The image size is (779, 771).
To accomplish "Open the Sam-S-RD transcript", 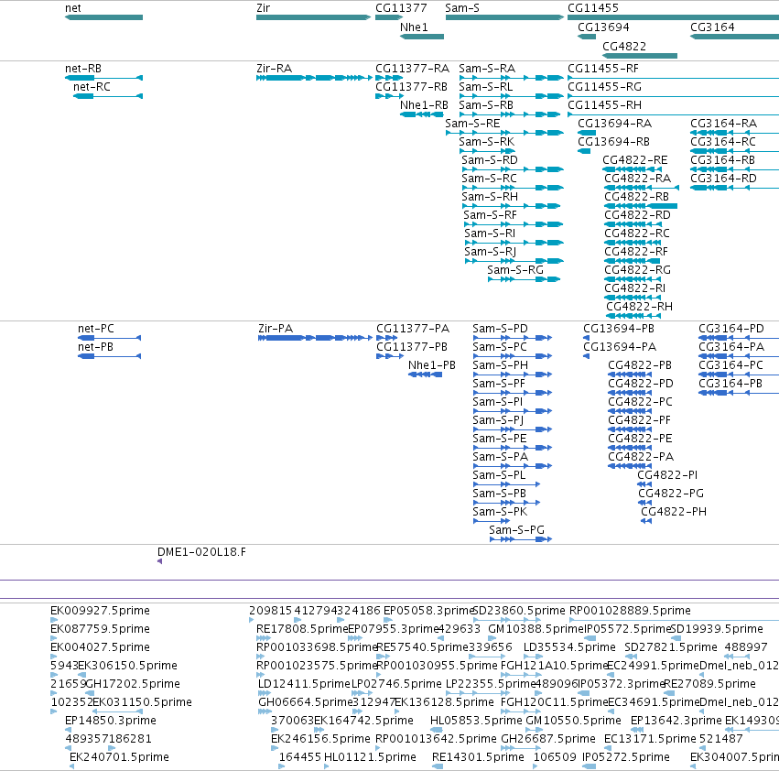I will point(513,169).
